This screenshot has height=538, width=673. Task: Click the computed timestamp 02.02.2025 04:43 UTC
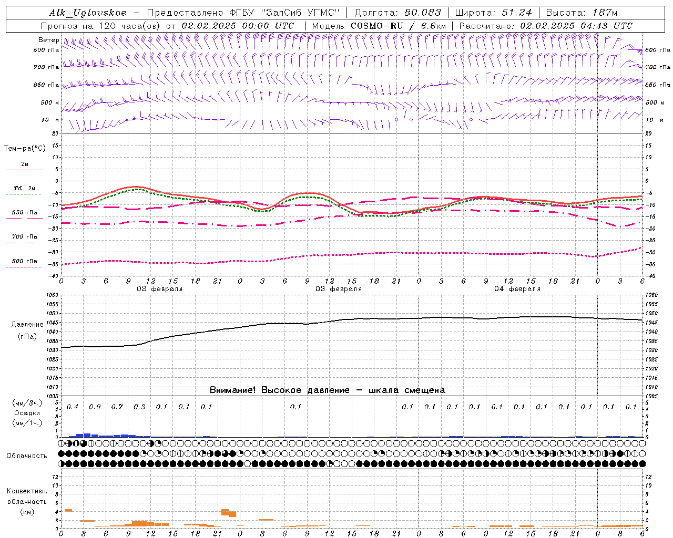click(576, 26)
